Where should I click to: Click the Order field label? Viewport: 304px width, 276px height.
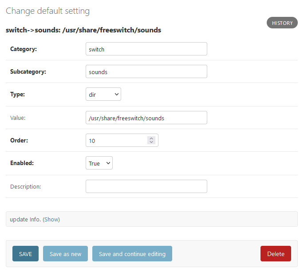pos(19,140)
